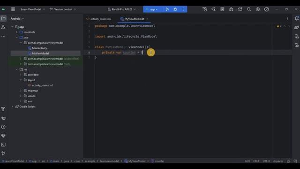Image resolution: width=300 pixels, height=169 pixels.
Task: Collapse the app module node
Action: pos(13,27)
